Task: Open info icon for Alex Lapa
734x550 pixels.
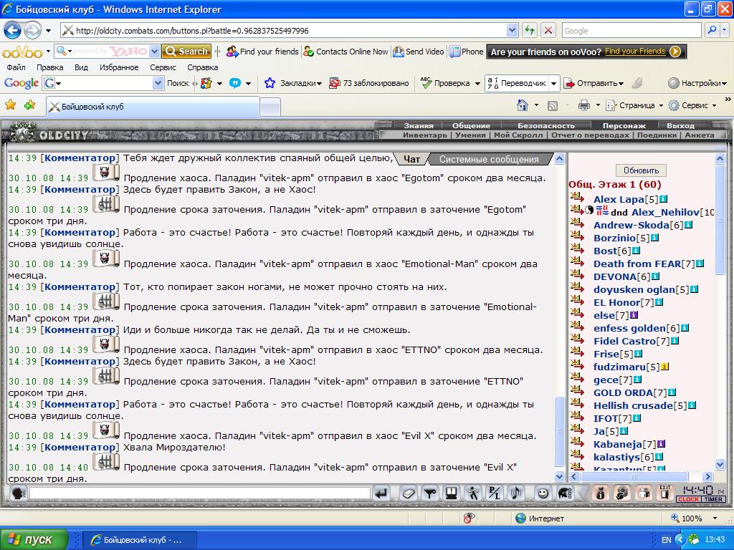Action: (664, 199)
